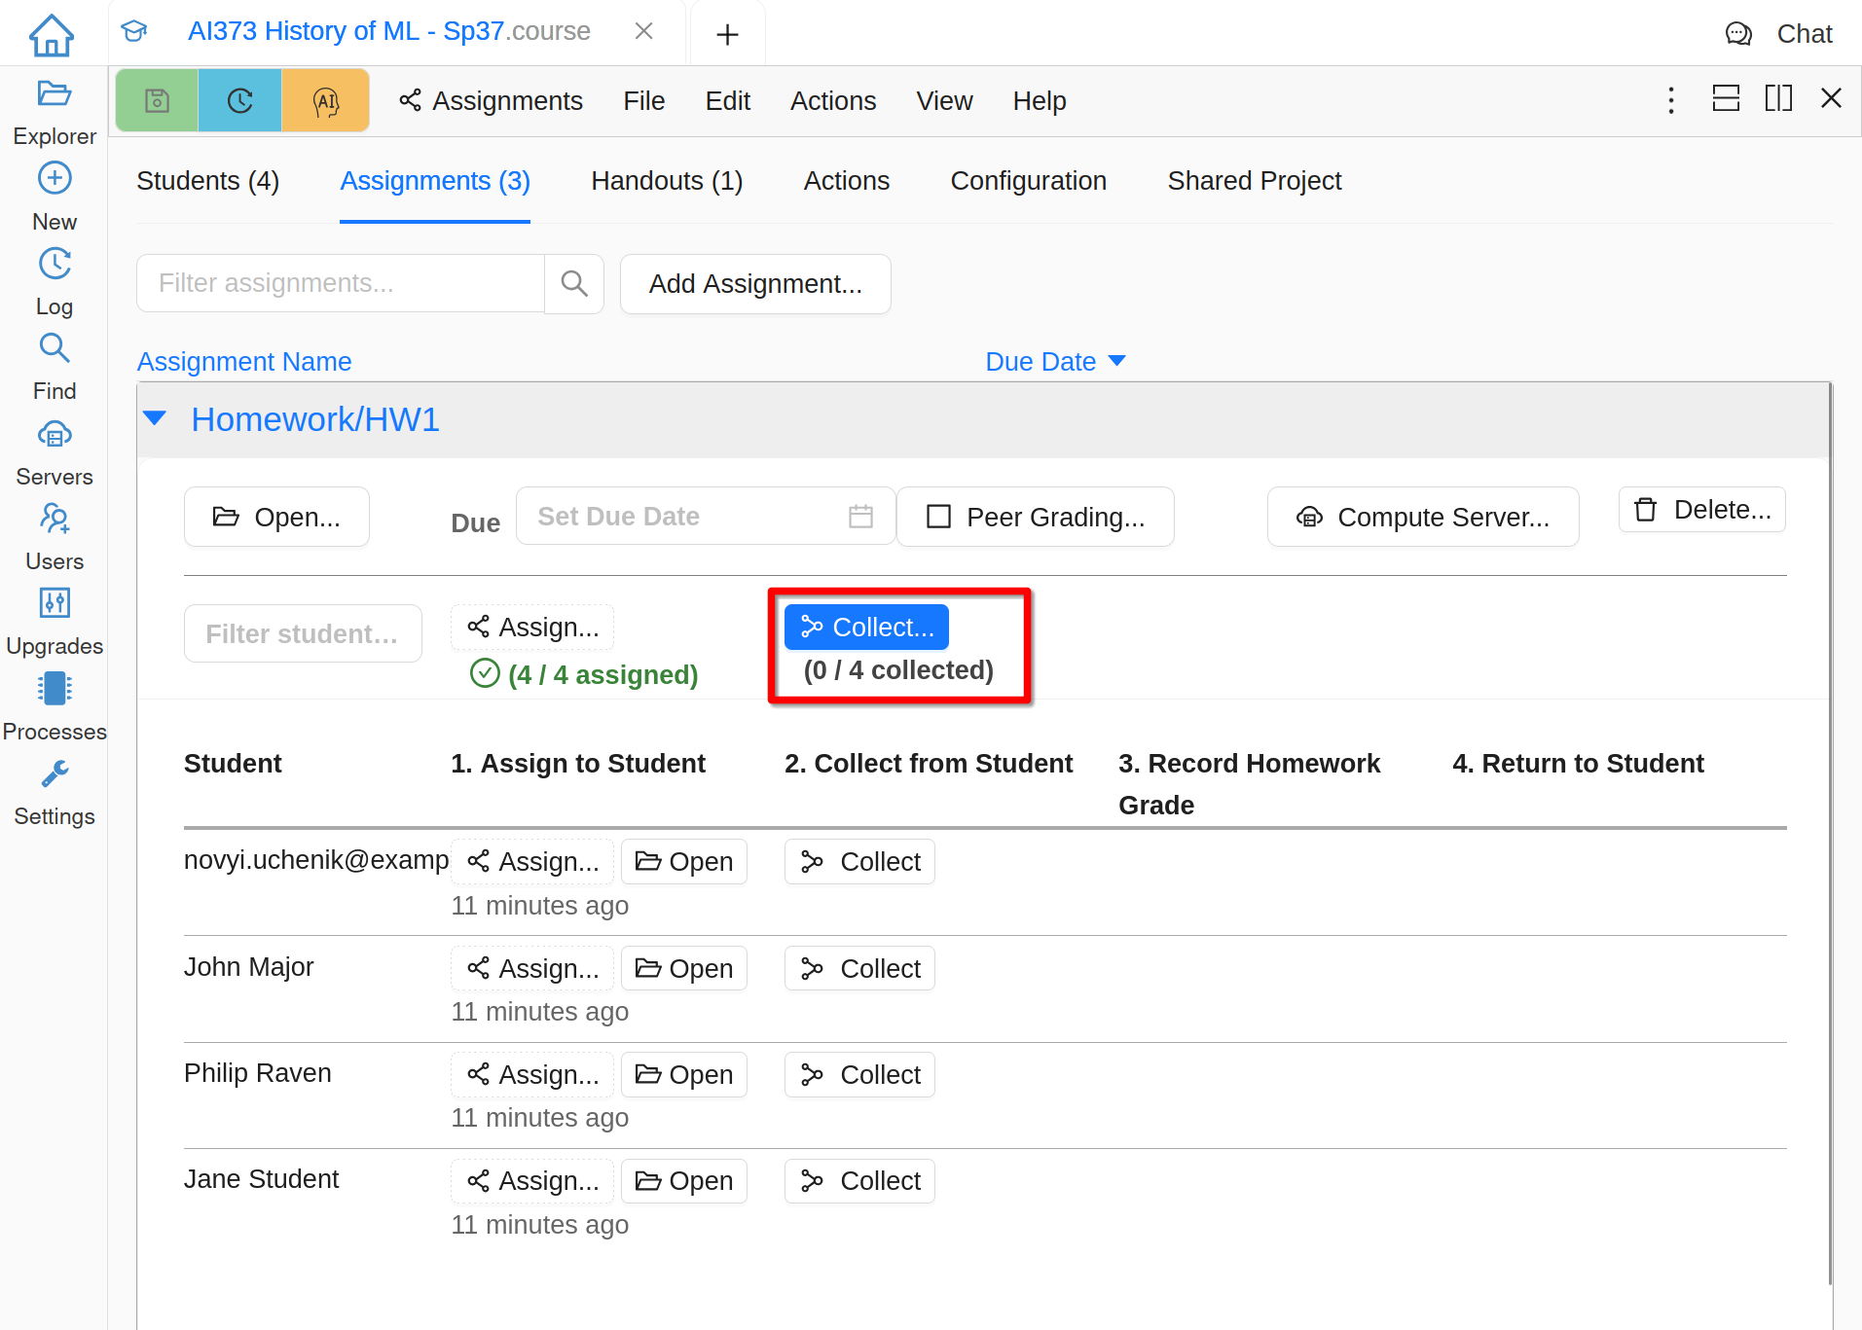Click Collect button for John Major

pyautogui.click(x=859, y=969)
